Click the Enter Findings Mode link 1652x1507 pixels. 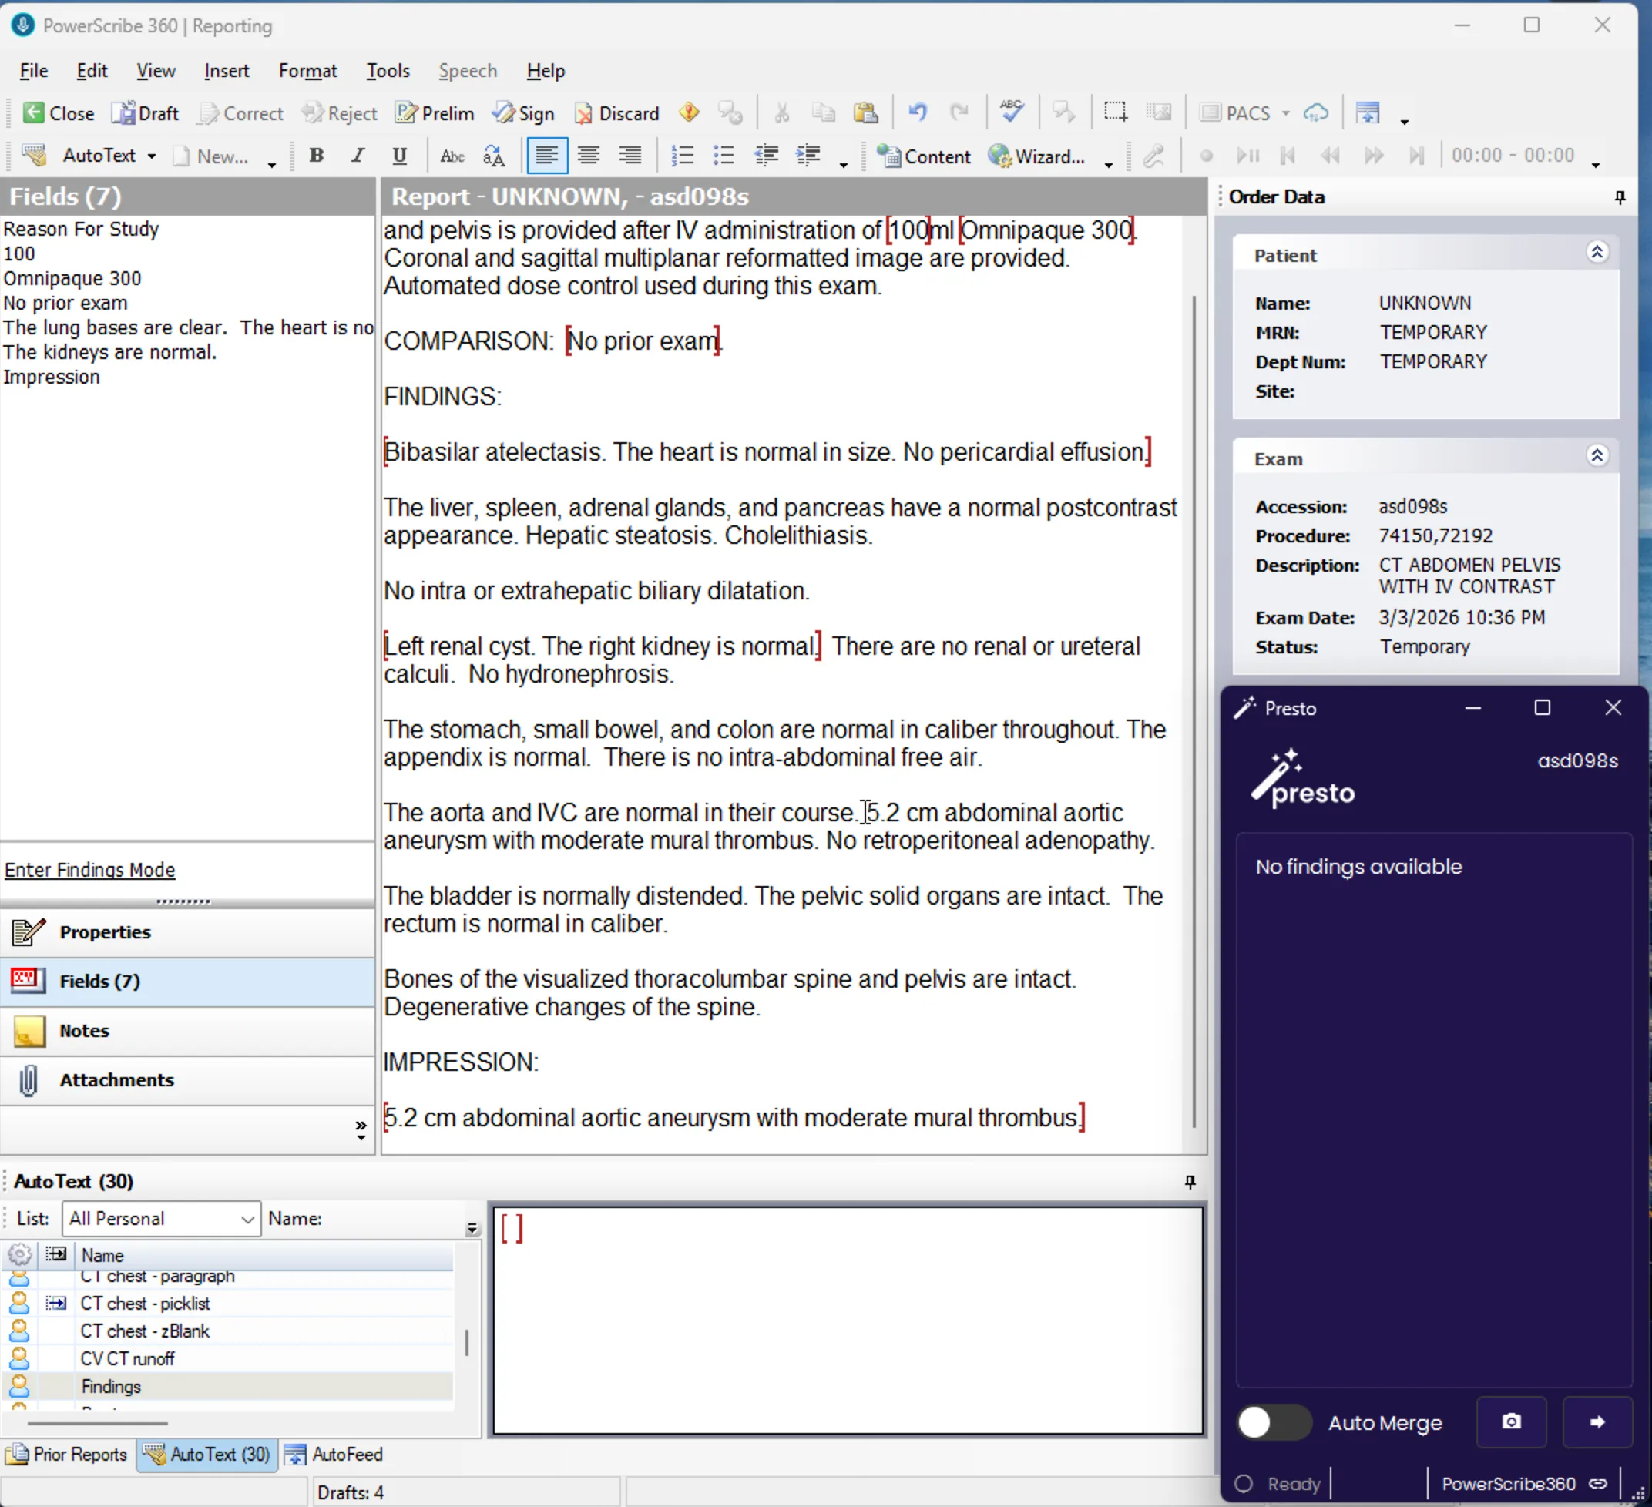coord(90,870)
